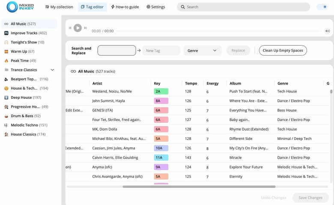
Task: Click the 2A key color tag
Action: (161, 91)
